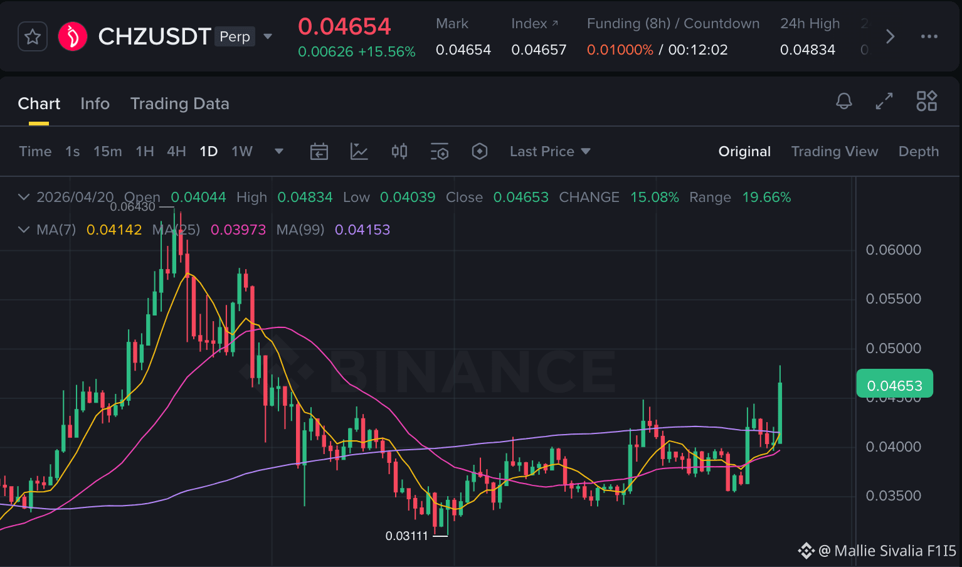
Task: Select the 1D interval
Action: pyautogui.click(x=209, y=151)
